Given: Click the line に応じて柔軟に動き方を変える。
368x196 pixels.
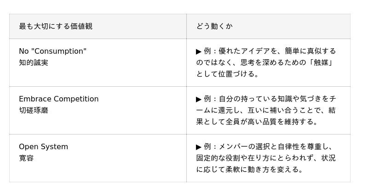Looking at the screenshot, I should [x=250, y=169].
